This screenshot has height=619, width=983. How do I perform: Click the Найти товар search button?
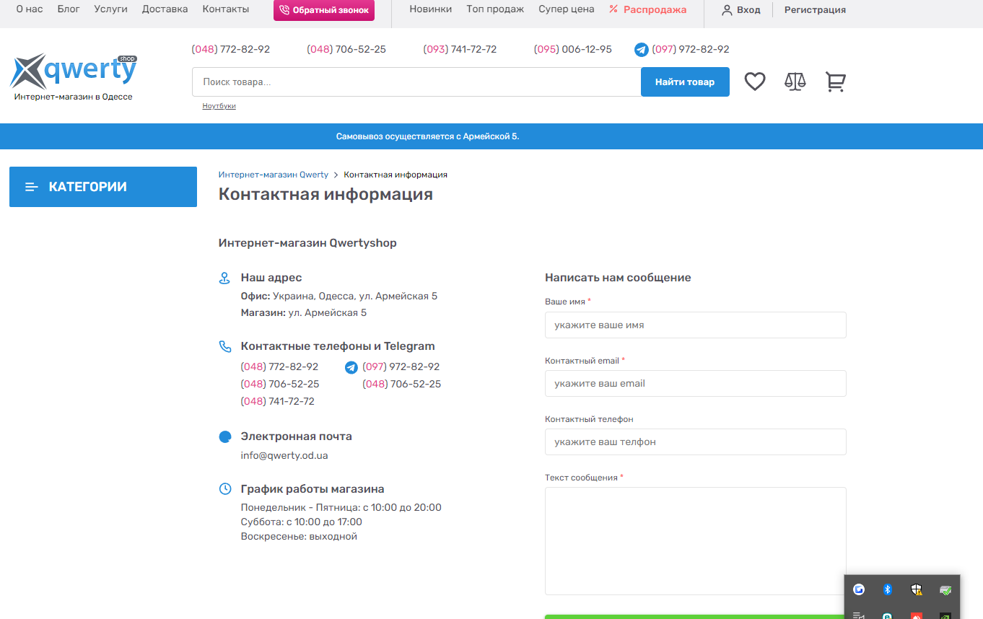[x=684, y=82]
